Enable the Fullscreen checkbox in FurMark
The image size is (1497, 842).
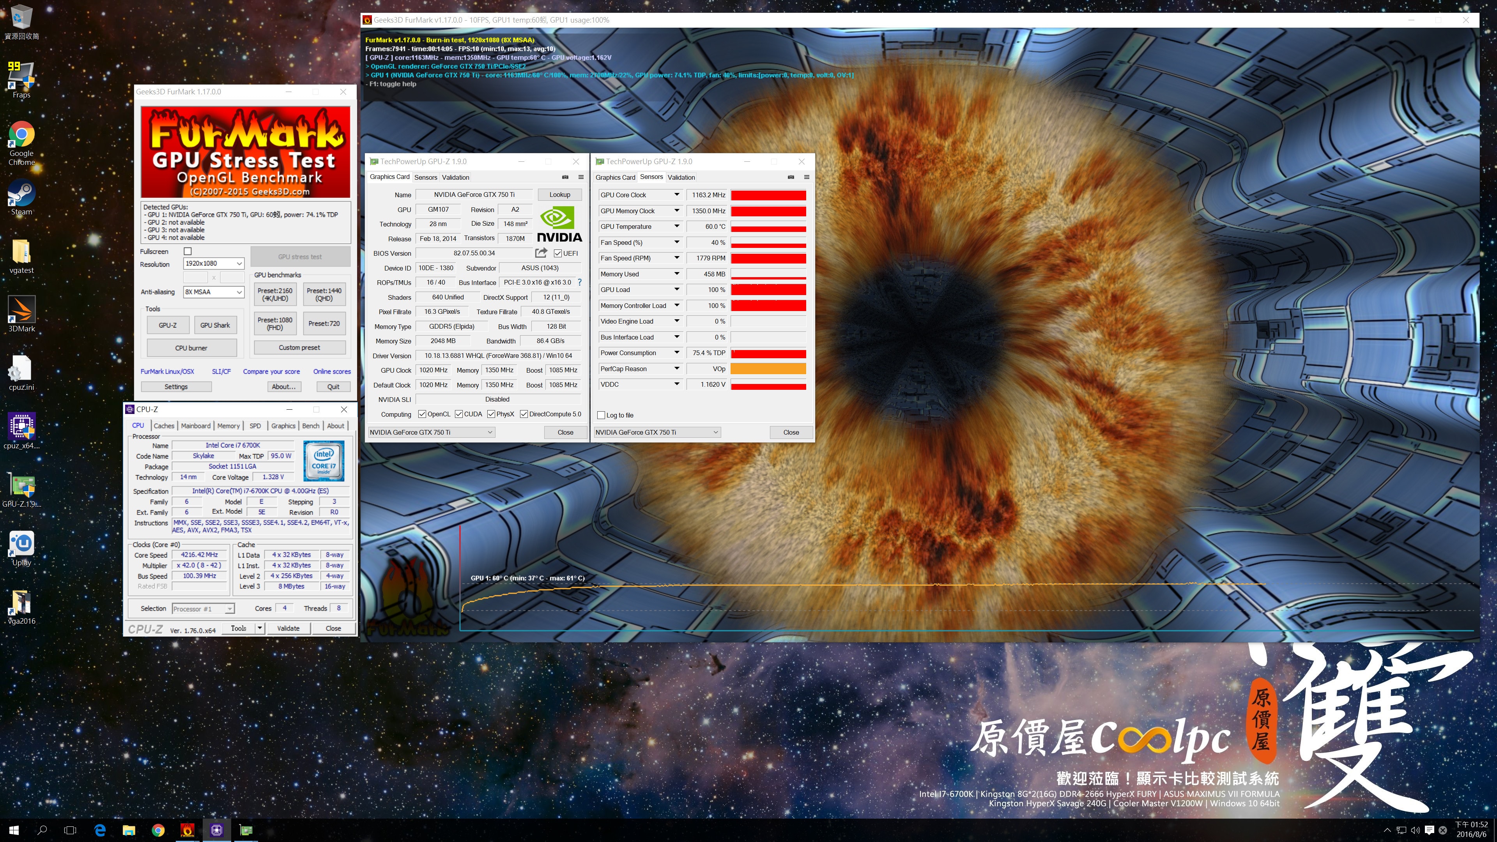point(188,251)
